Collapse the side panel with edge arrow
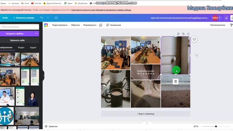 tap(43, 75)
